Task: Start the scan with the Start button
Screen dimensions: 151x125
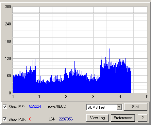Action: [136, 107]
